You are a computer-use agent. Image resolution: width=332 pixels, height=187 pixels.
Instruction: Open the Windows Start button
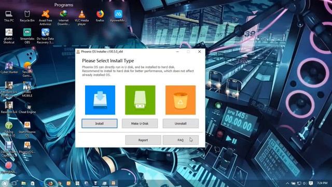tap(5, 183)
